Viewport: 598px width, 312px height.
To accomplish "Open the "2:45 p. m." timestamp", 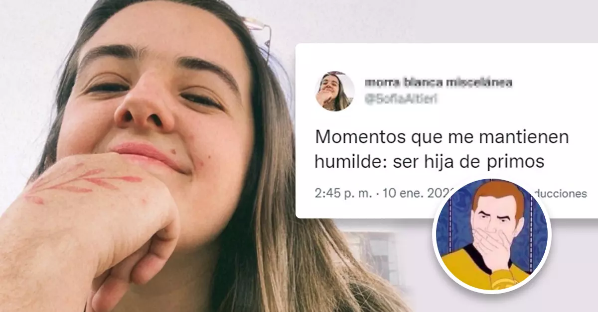I will coord(344,194).
